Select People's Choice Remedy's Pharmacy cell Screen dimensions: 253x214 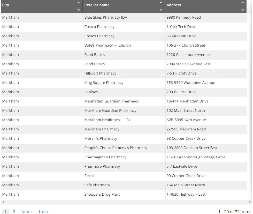[124, 148]
